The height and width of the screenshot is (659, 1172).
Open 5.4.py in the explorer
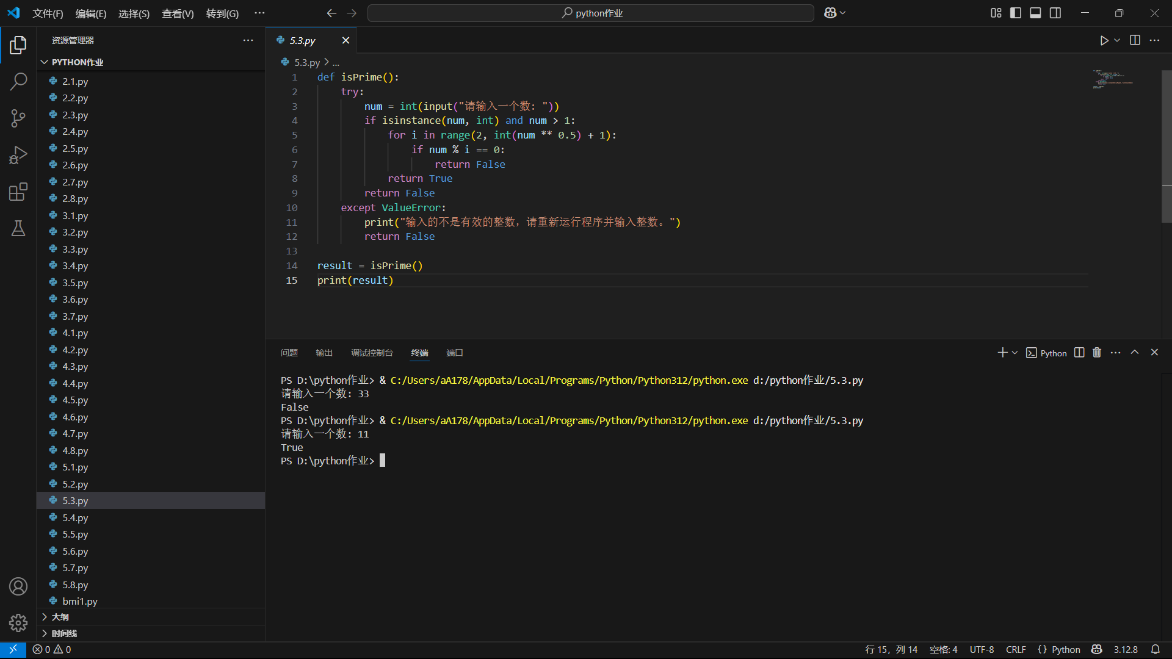[x=75, y=517]
